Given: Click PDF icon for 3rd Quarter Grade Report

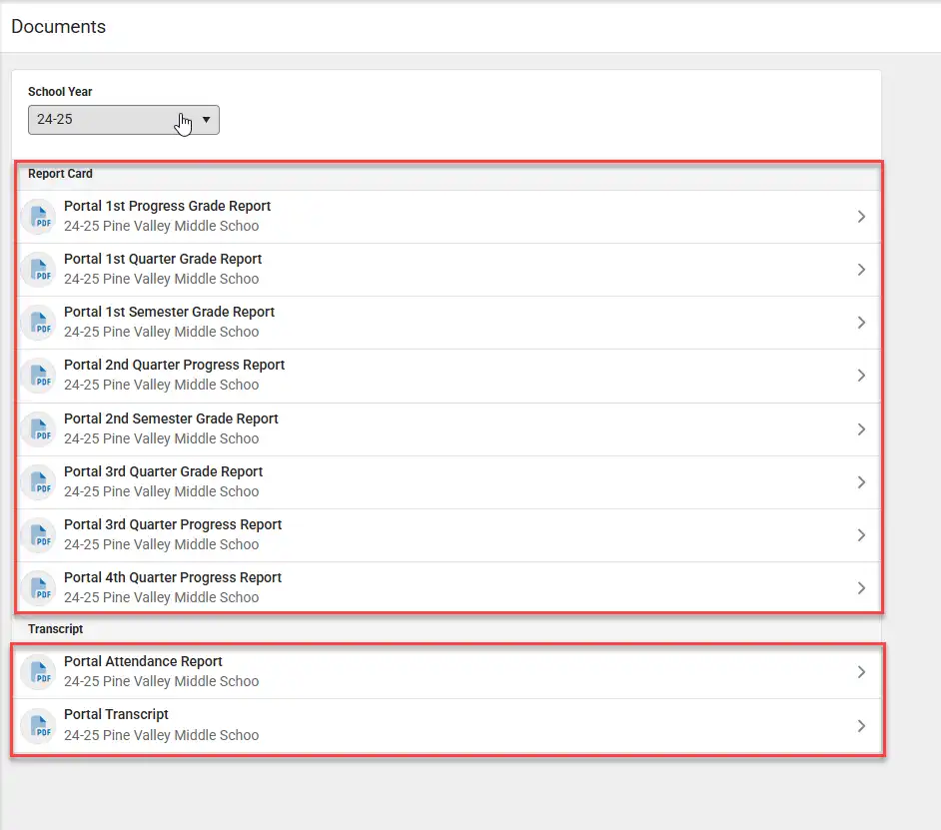Looking at the screenshot, I should click(x=39, y=481).
